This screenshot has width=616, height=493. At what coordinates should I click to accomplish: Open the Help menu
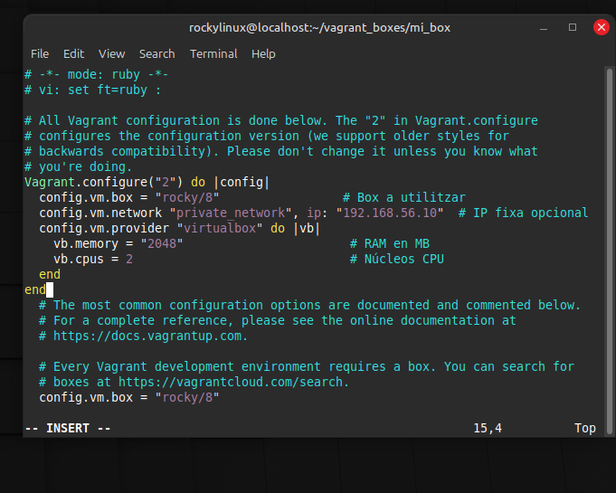tap(263, 54)
